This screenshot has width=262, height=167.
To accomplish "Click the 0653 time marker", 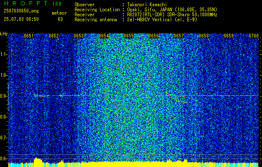I will 79,36.
